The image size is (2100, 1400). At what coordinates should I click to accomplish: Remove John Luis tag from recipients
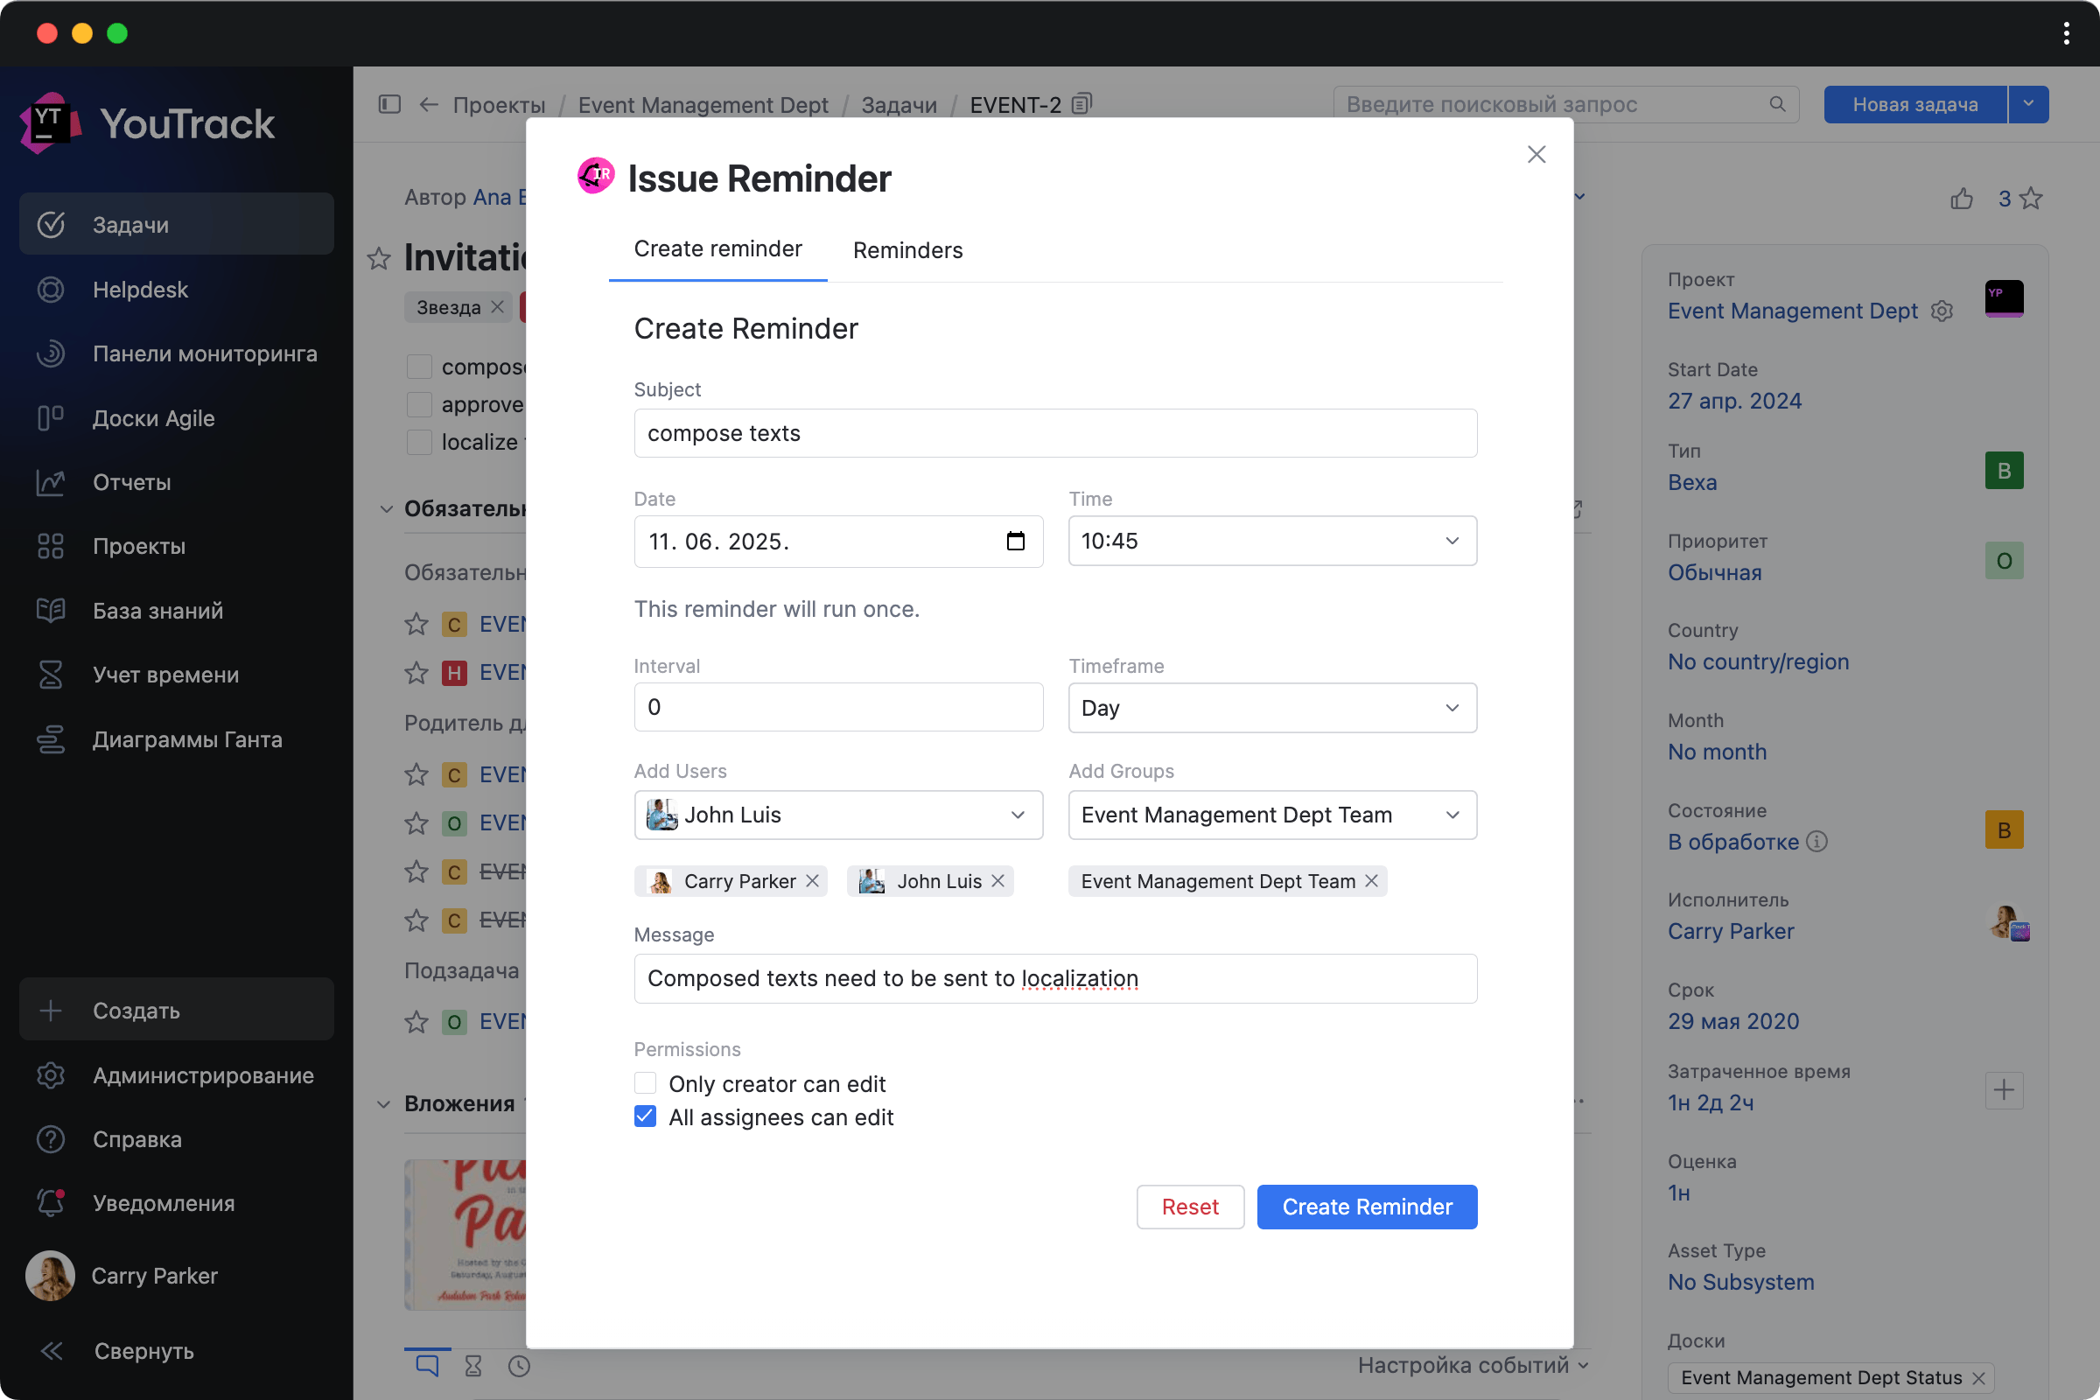[x=998, y=881]
